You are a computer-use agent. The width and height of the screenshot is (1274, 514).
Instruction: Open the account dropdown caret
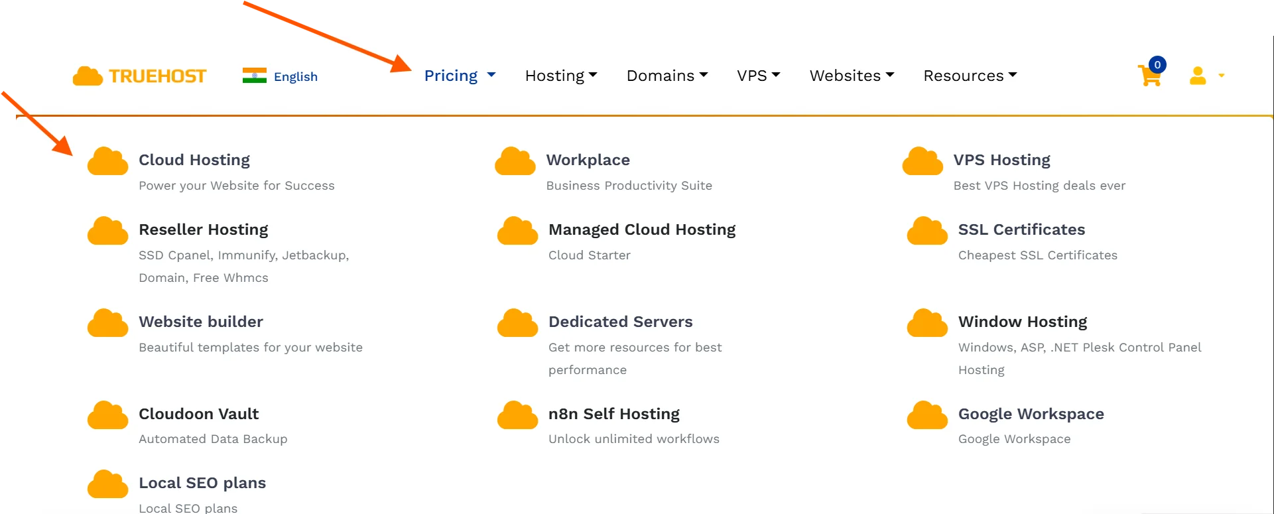point(1221,76)
